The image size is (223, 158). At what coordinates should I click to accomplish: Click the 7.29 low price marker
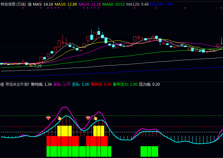pos(37,66)
